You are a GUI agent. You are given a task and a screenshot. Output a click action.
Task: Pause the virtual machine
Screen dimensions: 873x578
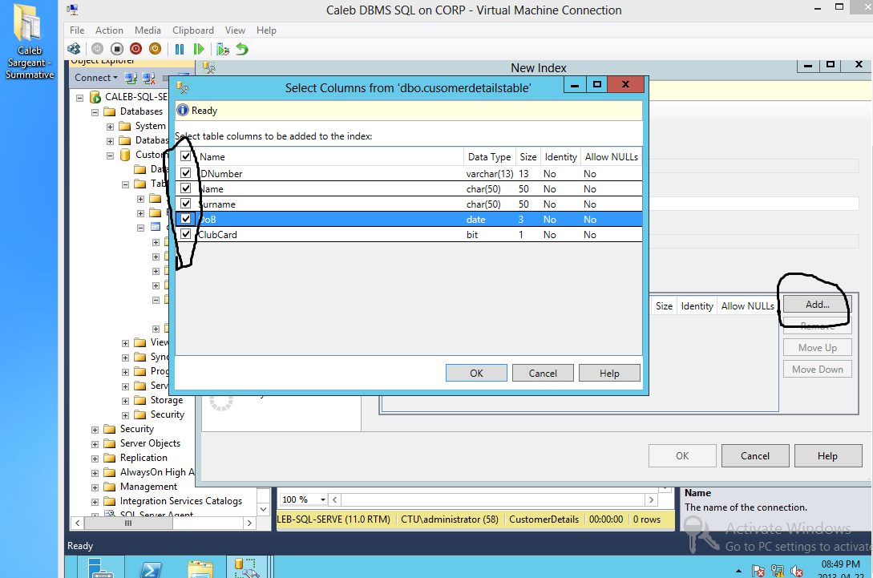coord(180,49)
